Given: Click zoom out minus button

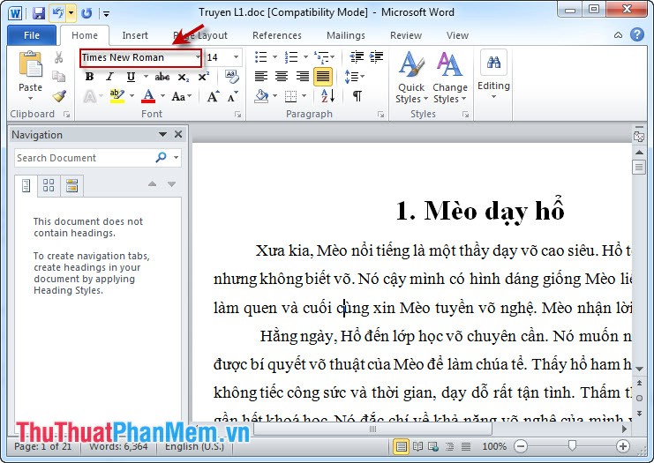Looking at the screenshot, I should coord(521,447).
